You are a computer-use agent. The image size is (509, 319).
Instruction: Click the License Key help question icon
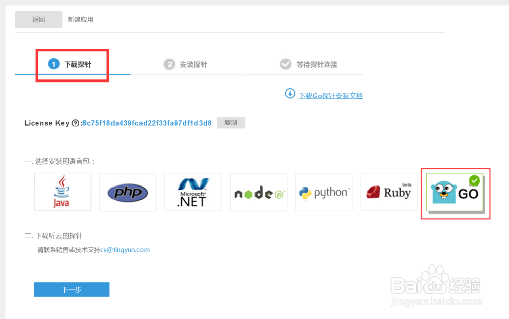[75, 123]
